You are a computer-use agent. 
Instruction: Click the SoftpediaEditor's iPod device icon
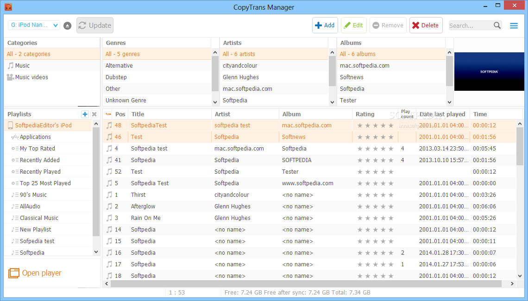click(10, 125)
